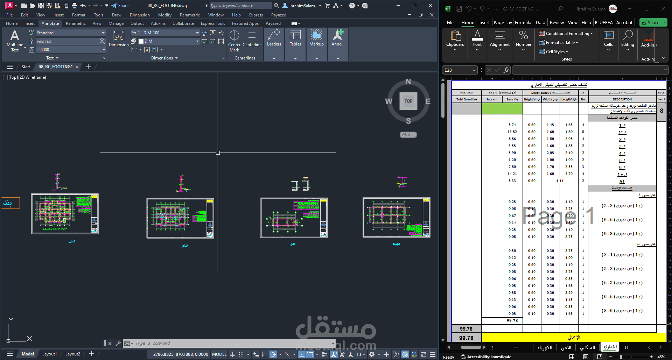Click the AutoCAD Share button

click(x=120, y=6)
